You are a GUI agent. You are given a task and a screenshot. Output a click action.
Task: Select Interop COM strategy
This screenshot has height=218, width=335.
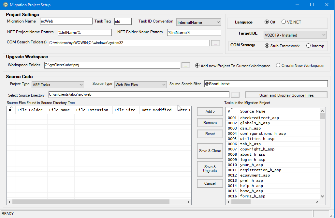[308, 46]
